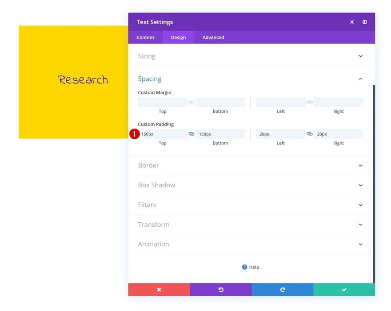Screen dimensions: 391x311
Task: Unlink padding top and bottom values
Action: click(x=191, y=134)
